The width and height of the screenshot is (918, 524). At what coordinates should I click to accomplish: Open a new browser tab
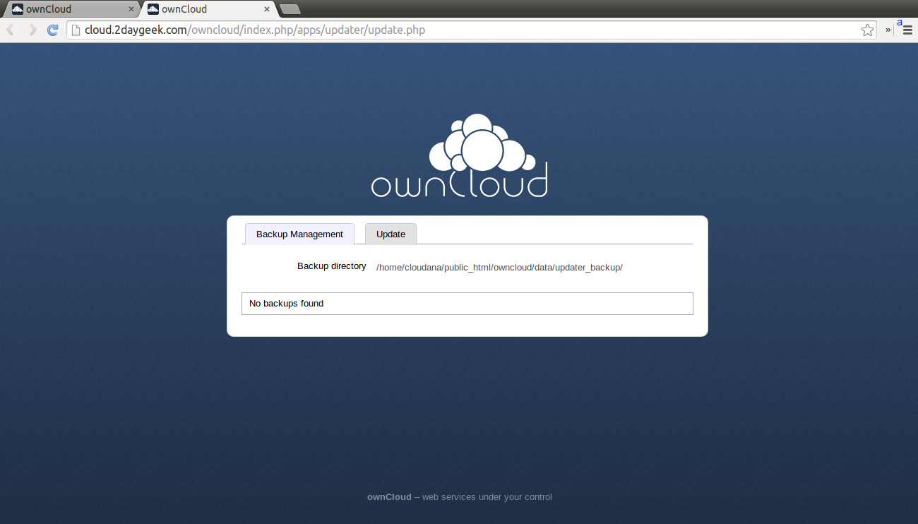tap(290, 9)
